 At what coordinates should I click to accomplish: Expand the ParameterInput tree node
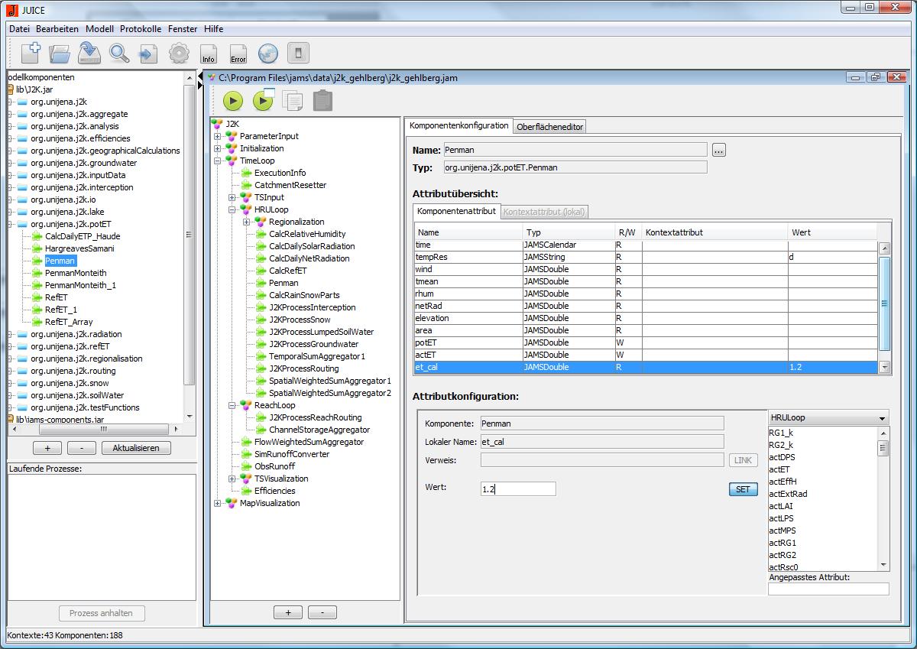tap(218, 136)
